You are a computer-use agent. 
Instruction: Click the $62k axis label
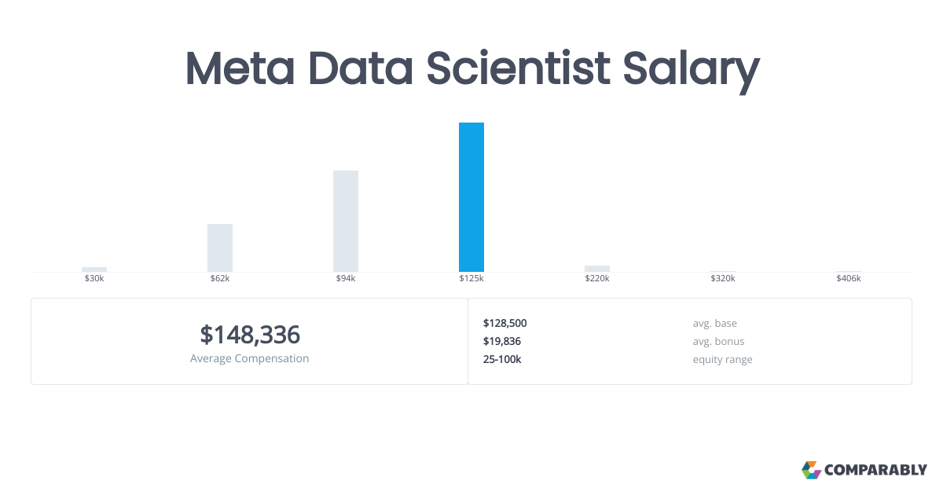point(220,279)
